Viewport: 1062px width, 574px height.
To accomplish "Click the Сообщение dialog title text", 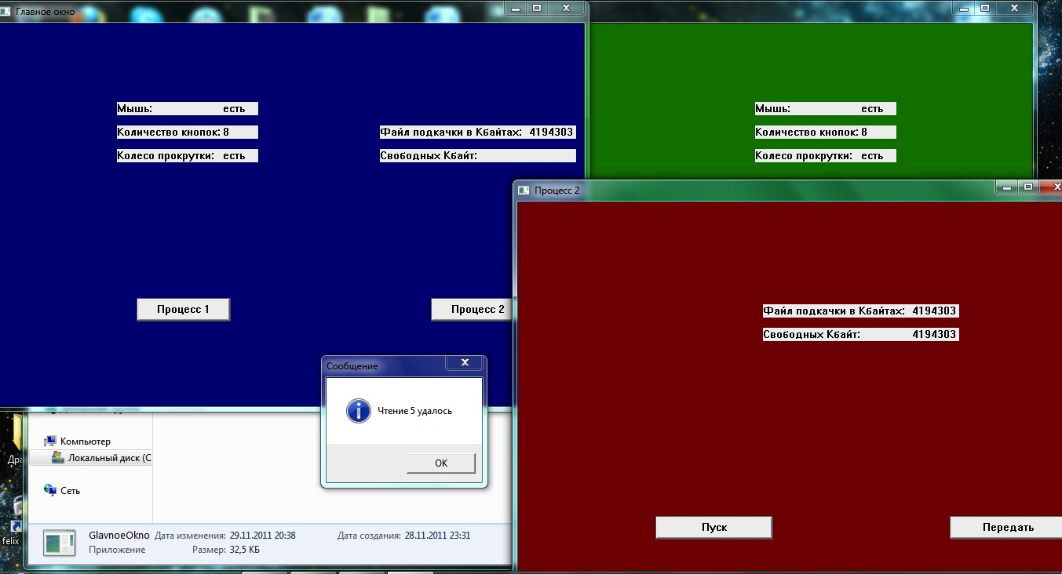I will coord(352,366).
